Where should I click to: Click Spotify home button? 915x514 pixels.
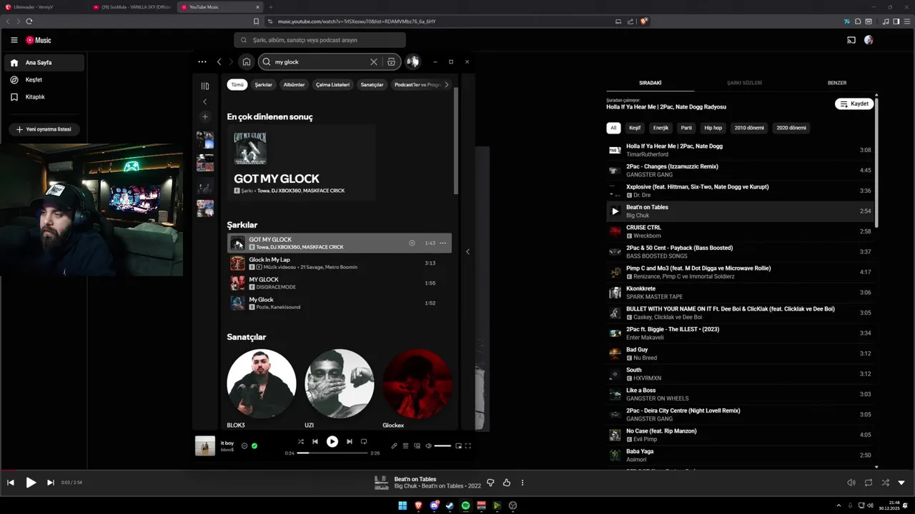coord(246,62)
